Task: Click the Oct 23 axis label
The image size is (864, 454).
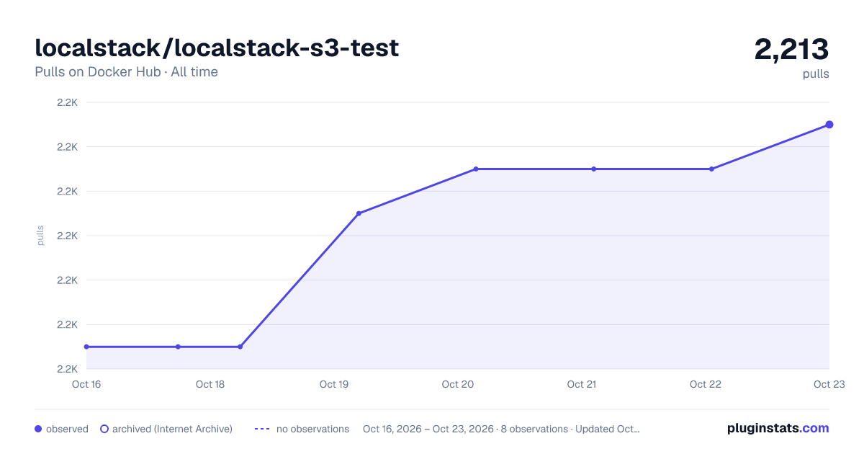Action: coord(829,384)
